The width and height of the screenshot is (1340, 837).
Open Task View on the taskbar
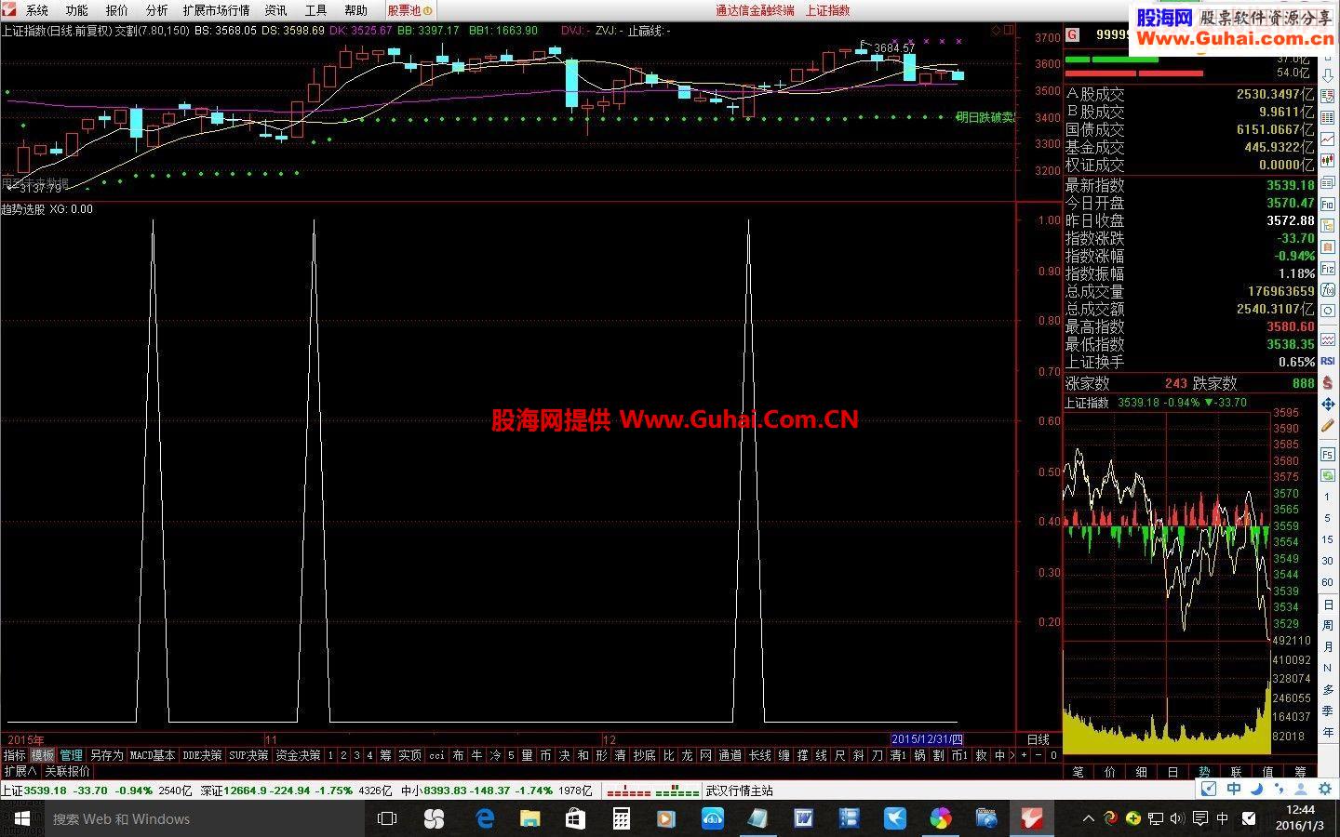387,818
